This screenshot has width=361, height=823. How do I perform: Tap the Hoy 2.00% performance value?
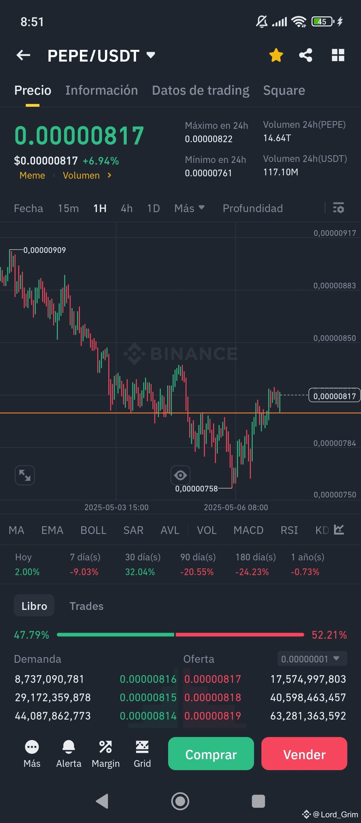(x=27, y=572)
